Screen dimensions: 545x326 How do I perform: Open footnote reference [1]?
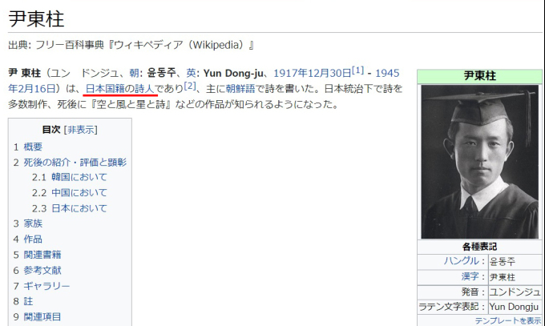click(x=358, y=70)
